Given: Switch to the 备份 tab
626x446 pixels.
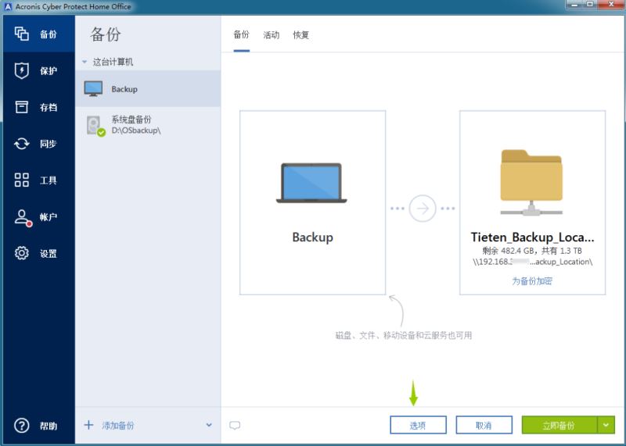Looking at the screenshot, I should [241, 34].
